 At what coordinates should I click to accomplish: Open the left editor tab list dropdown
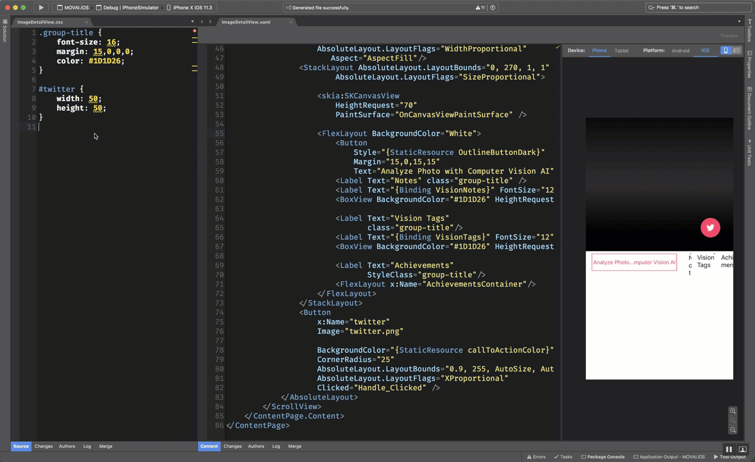point(192,22)
